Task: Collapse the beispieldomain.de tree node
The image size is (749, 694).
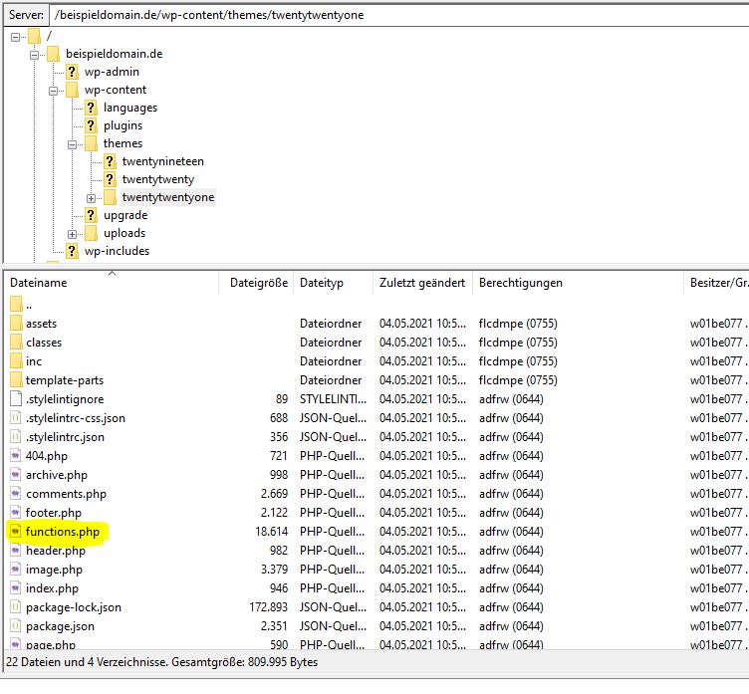Action: (x=35, y=55)
